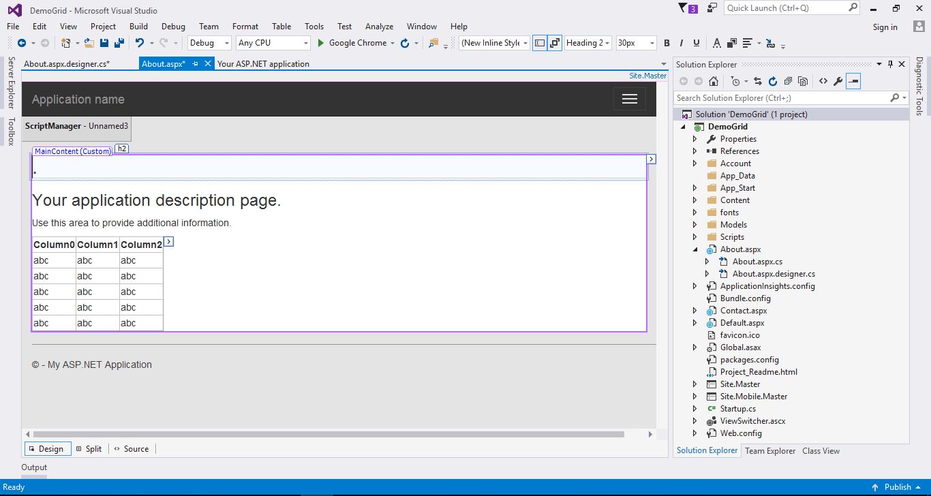Image resolution: width=931 pixels, height=496 pixels.
Task: Toggle Underline formatting
Action: (697, 42)
